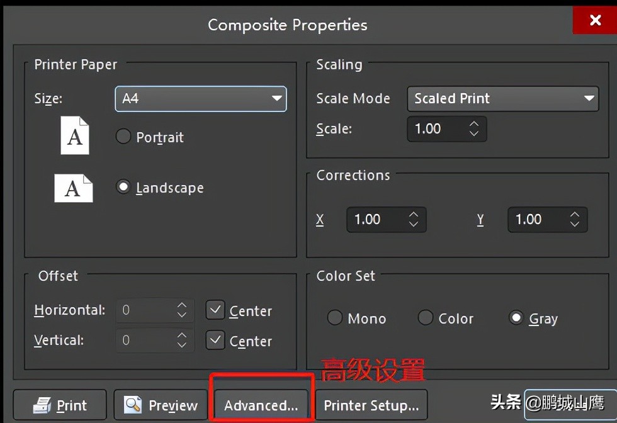Select the Color output option
The width and height of the screenshot is (617, 423).
pos(426,318)
